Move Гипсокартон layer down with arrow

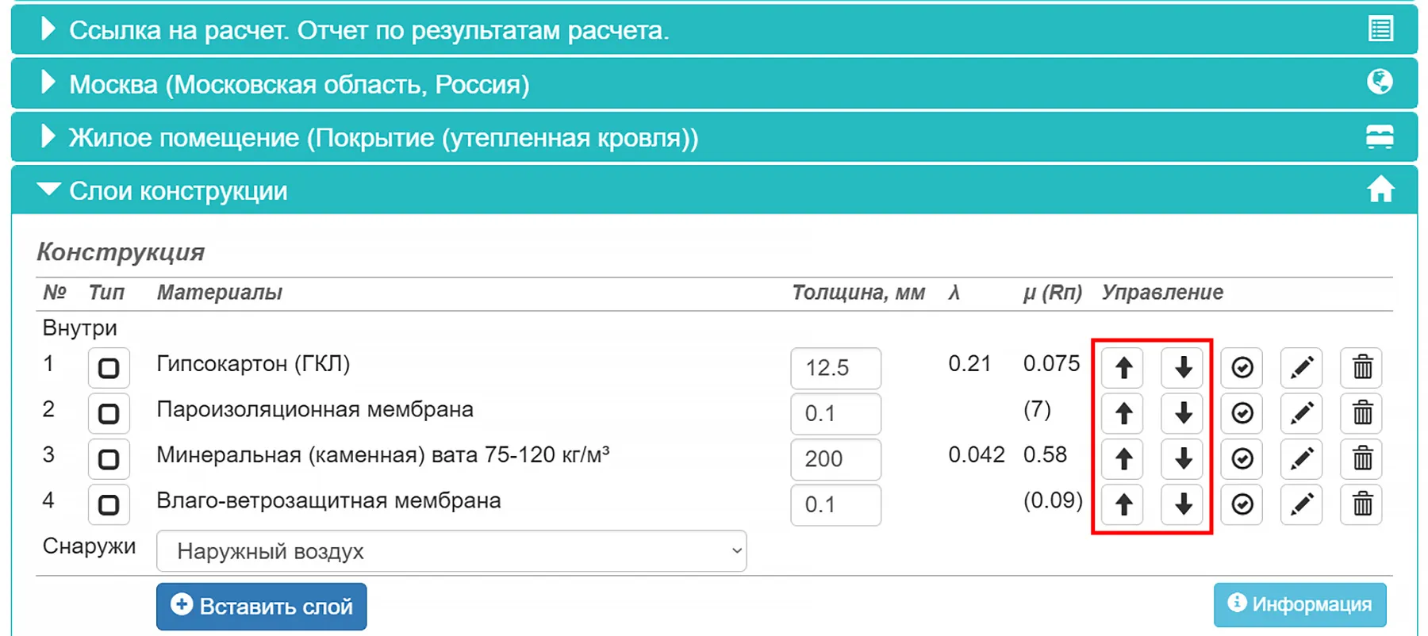click(1183, 368)
